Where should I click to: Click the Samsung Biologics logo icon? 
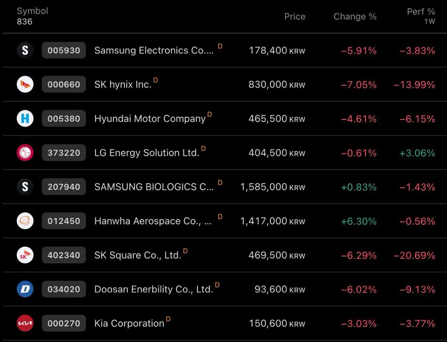pyautogui.click(x=25, y=187)
